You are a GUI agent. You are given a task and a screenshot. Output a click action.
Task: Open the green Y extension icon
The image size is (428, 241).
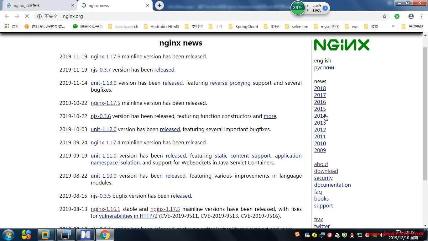(397, 16)
